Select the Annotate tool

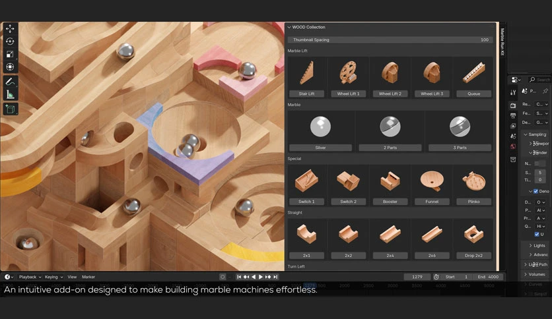click(10, 82)
